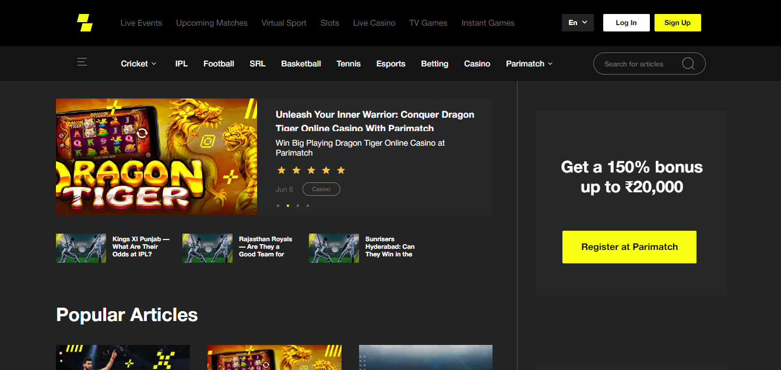This screenshot has width=781, height=370.
Task: Select second highlighted carousel dot
Action: pos(288,206)
